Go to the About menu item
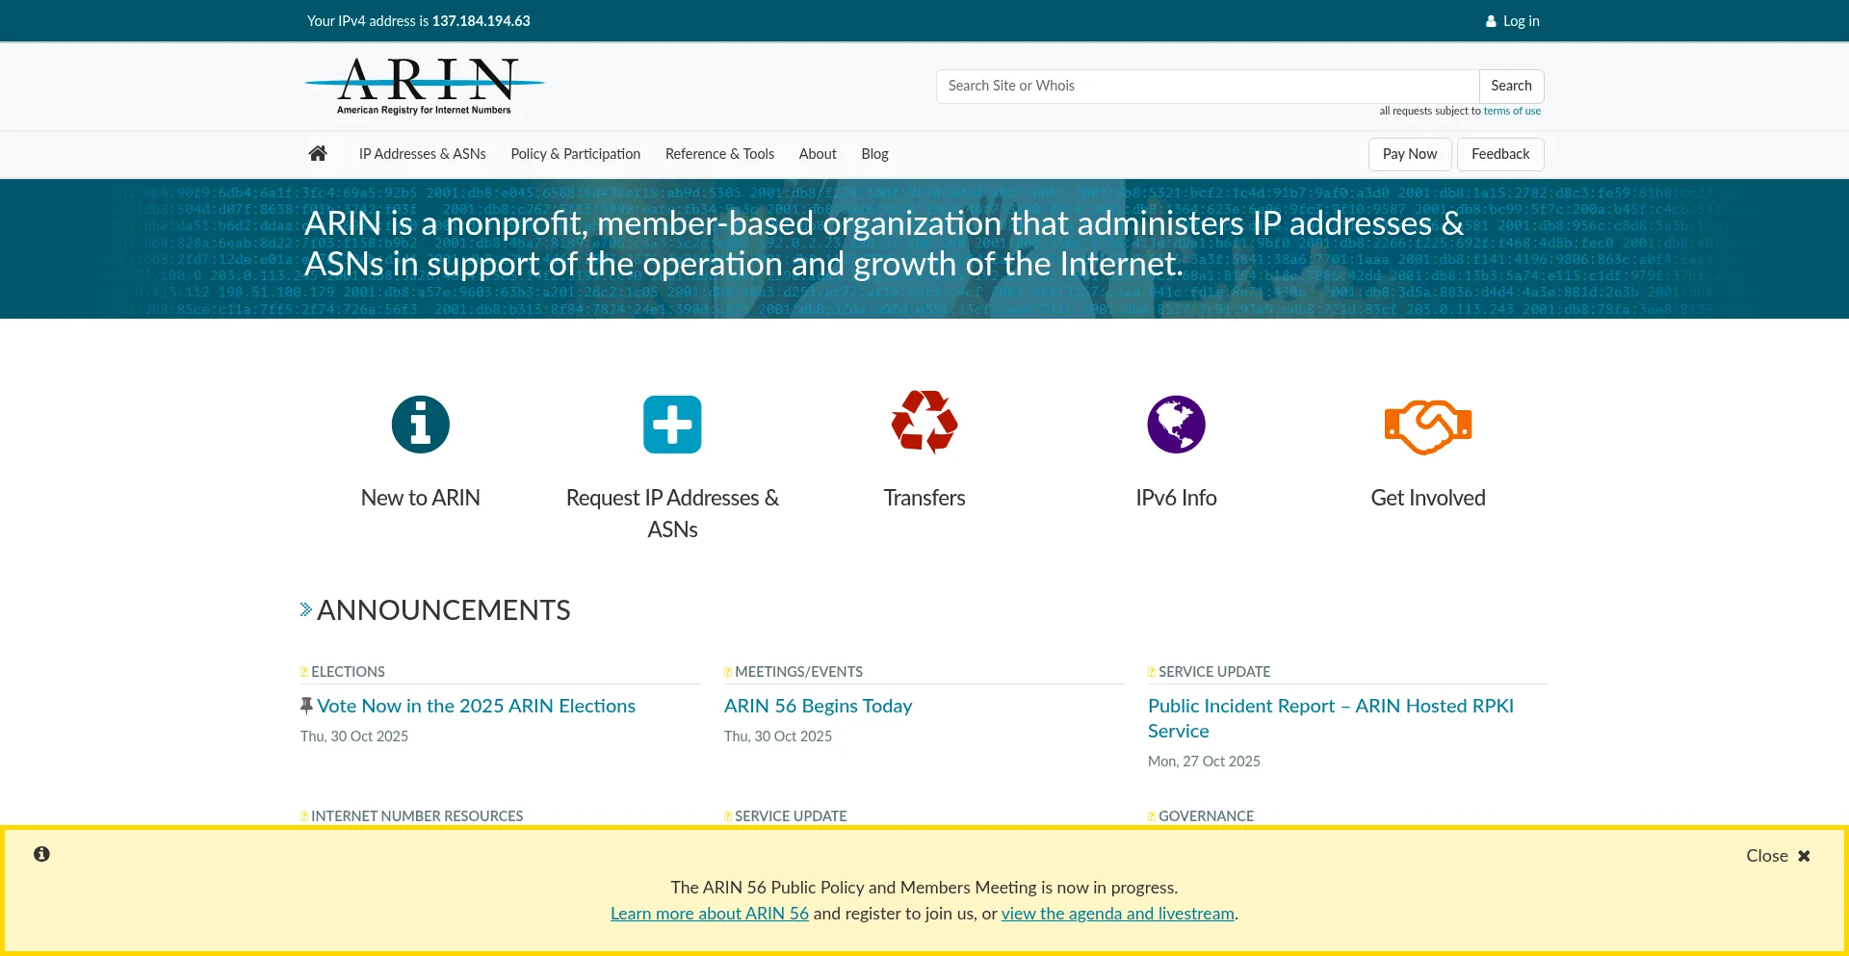 [818, 154]
